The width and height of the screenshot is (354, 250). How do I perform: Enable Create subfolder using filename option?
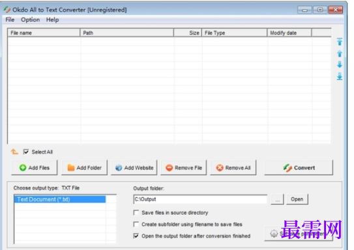pyautogui.click(x=136, y=225)
